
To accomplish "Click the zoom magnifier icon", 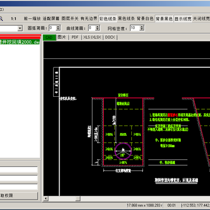I will coord(1,19).
